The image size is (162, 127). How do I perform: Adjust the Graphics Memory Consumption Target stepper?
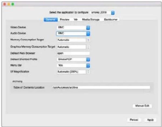click(x=88, y=47)
